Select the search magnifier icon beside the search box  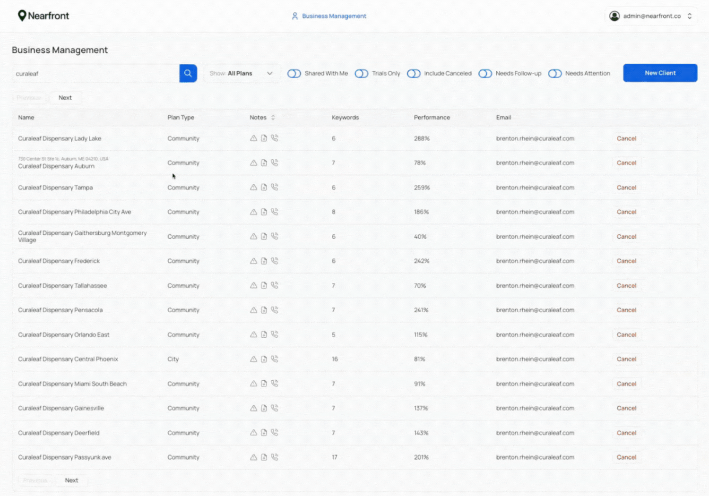pos(188,73)
